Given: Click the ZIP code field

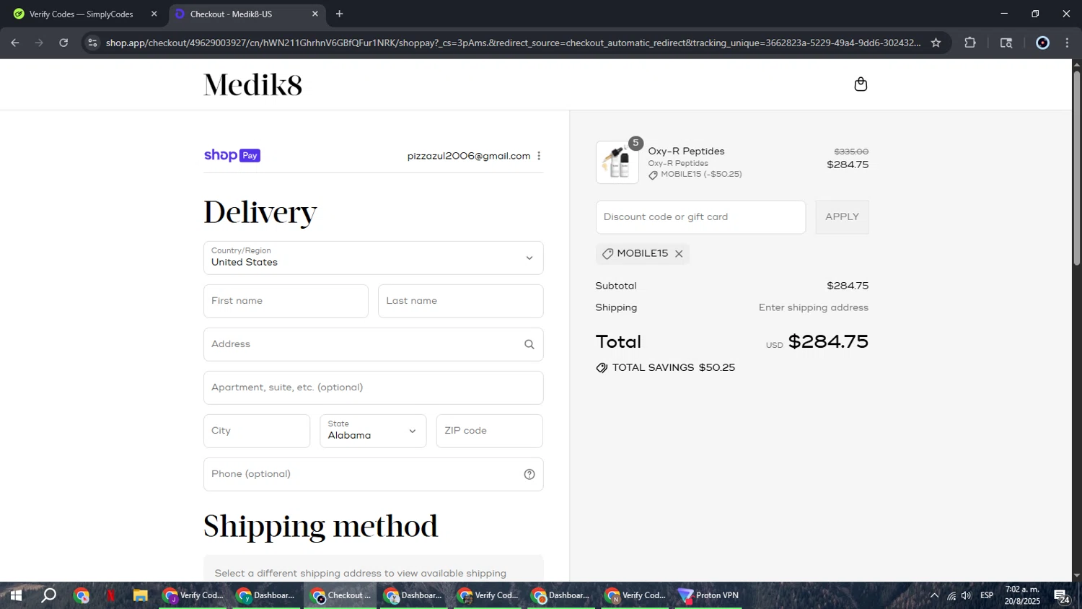Looking at the screenshot, I should [489, 431].
